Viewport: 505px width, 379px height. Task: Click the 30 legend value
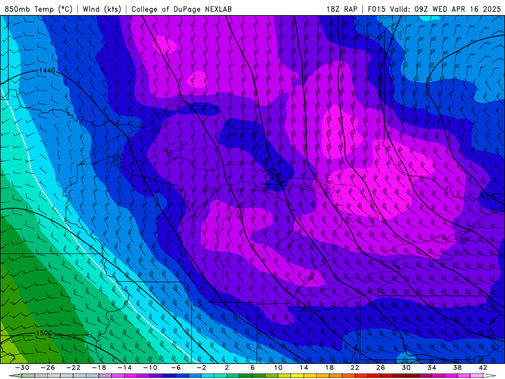point(406,368)
